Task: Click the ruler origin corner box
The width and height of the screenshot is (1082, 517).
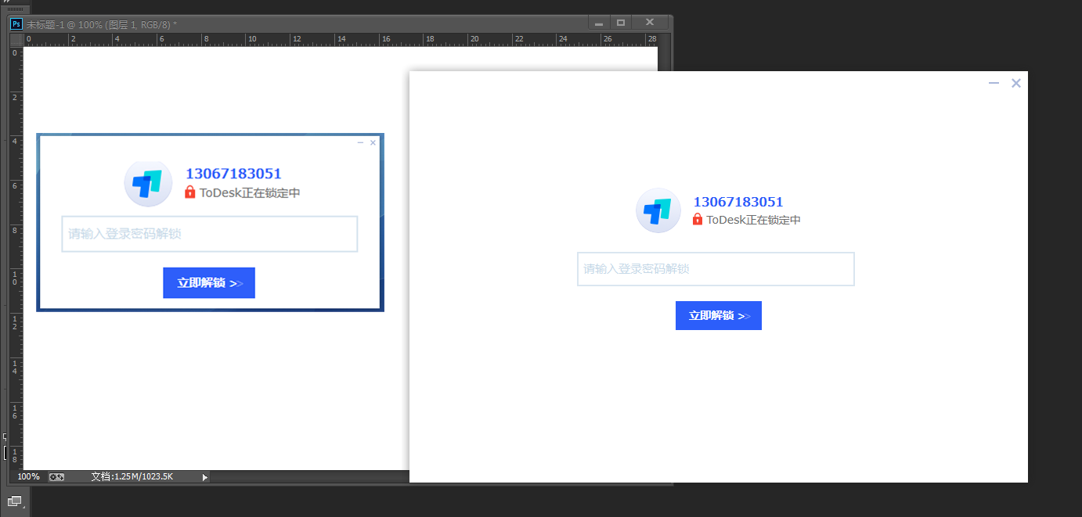Action: (x=16, y=39)
